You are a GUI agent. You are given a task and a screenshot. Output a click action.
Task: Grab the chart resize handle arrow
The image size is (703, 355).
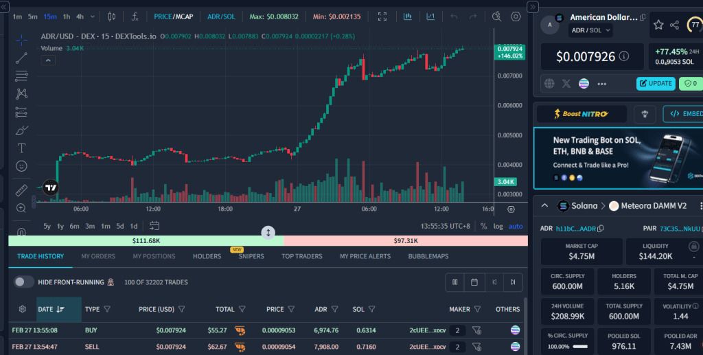click(x=268, y=233)
